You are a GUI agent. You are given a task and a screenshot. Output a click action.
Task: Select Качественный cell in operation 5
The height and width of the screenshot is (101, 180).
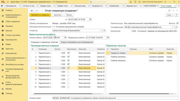pos(87,68)
